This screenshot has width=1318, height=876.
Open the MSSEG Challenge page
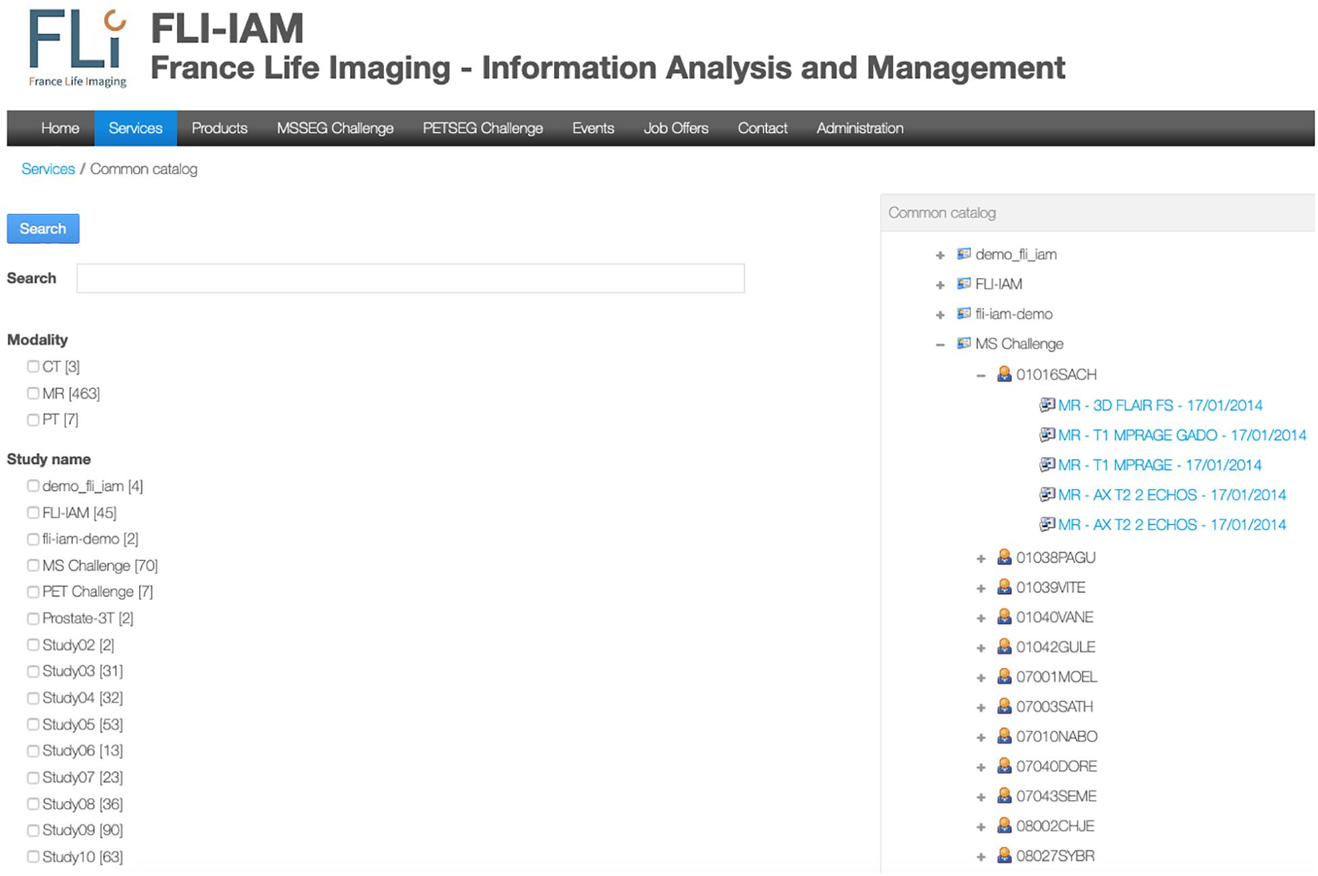coord(335,128)
